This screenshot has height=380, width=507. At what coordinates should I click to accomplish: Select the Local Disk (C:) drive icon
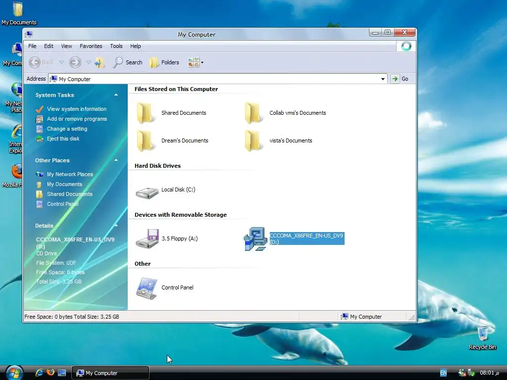click(147, 193)
